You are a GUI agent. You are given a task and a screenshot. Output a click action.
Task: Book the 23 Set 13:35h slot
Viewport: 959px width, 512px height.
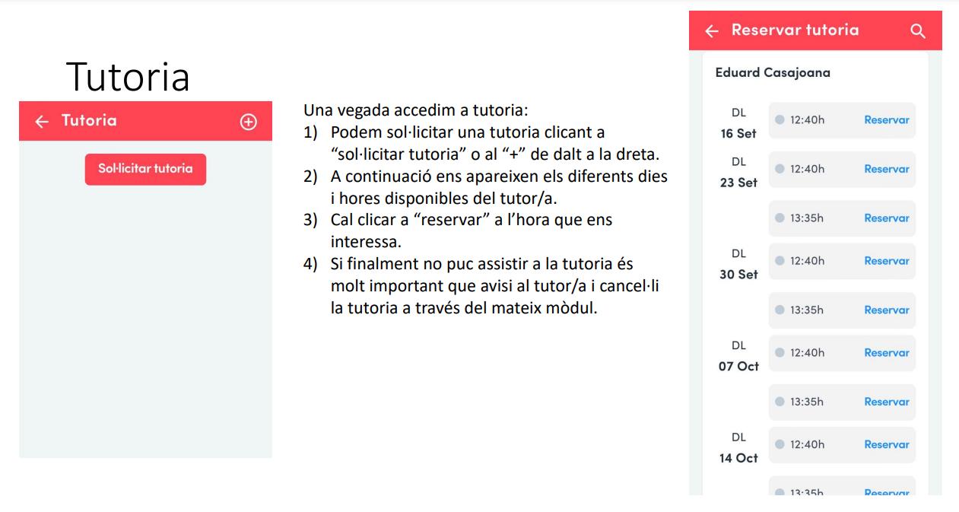pos(887,218)
